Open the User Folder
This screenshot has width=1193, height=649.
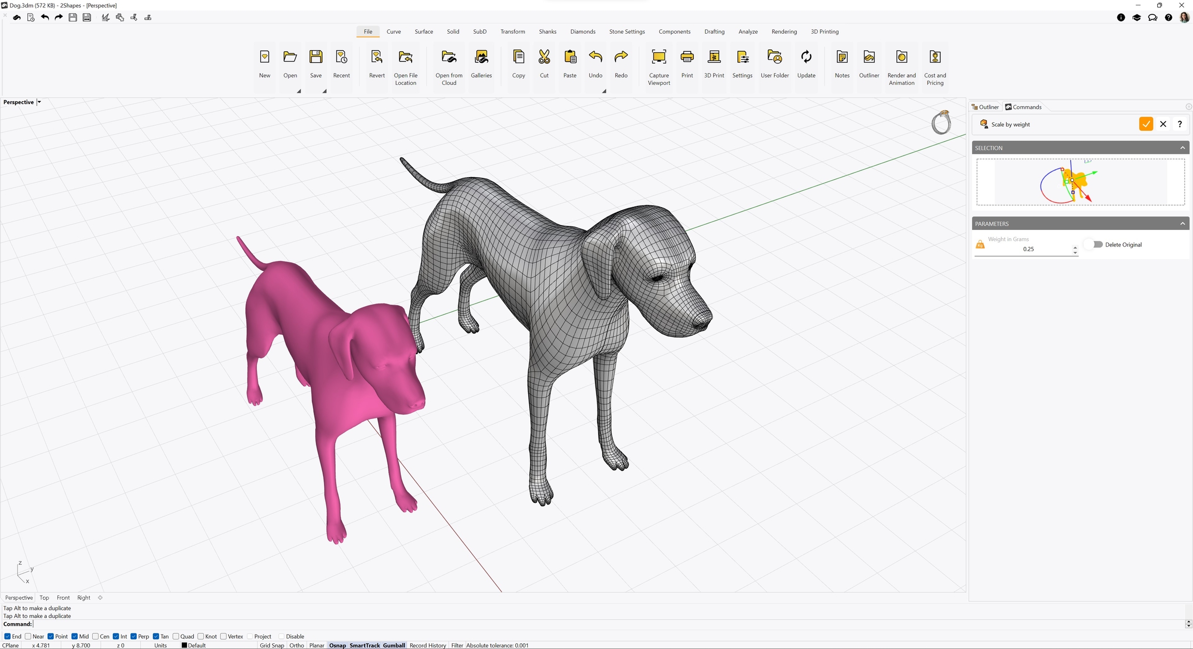coord(775,57)
